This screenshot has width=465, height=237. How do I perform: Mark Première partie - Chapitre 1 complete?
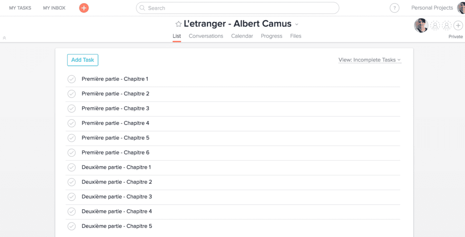pyautogui.click(x=72, y=79)
